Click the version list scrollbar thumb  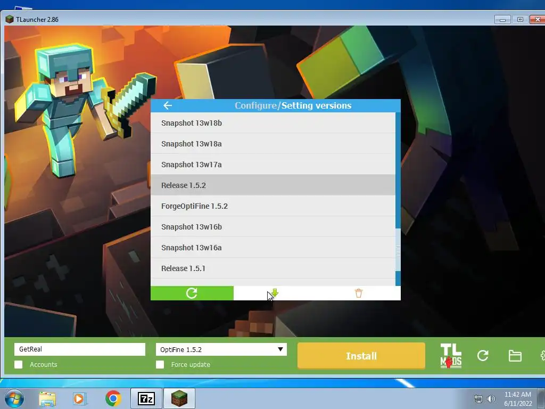click(x=398, y=250)
